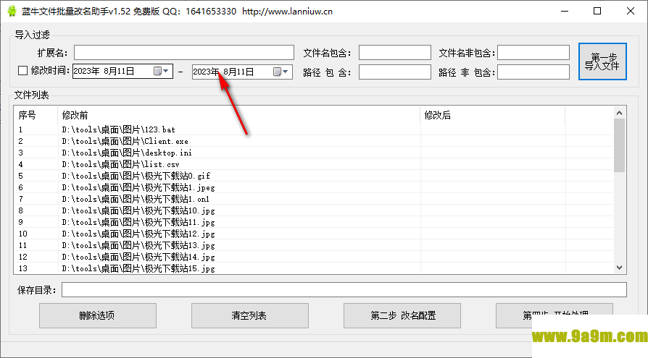648x358 pixels.
Task: Minimize the 蓝牛文件批量改名助手 window
Action: (565, 11)
